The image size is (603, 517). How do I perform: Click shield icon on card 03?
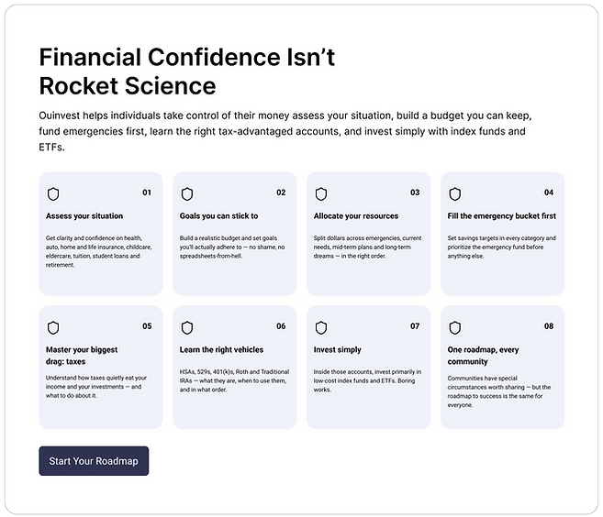321,194
